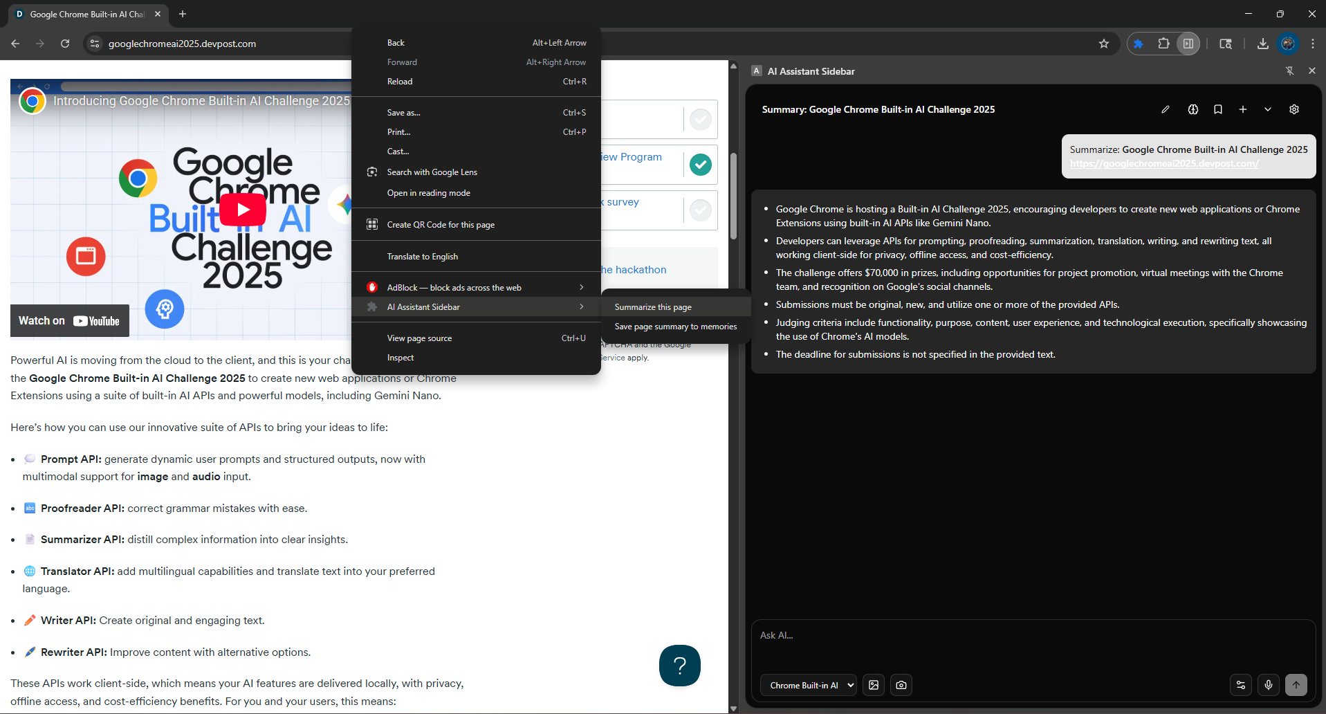Click Summarize this page submenu item
1326x714 pixels.
pos(676,307)
